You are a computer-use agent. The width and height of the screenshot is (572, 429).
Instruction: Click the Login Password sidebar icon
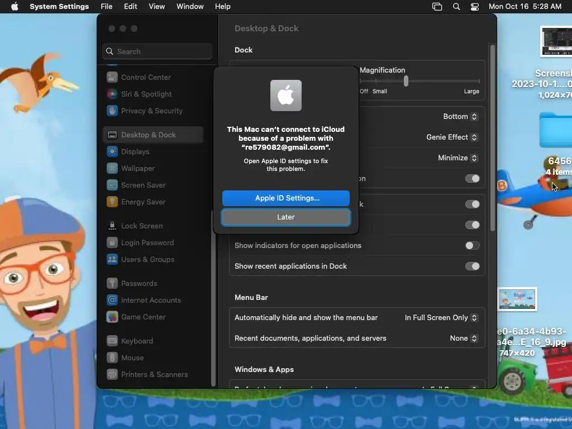112,242
